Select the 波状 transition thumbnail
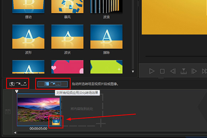 click(x=67, y=36)
